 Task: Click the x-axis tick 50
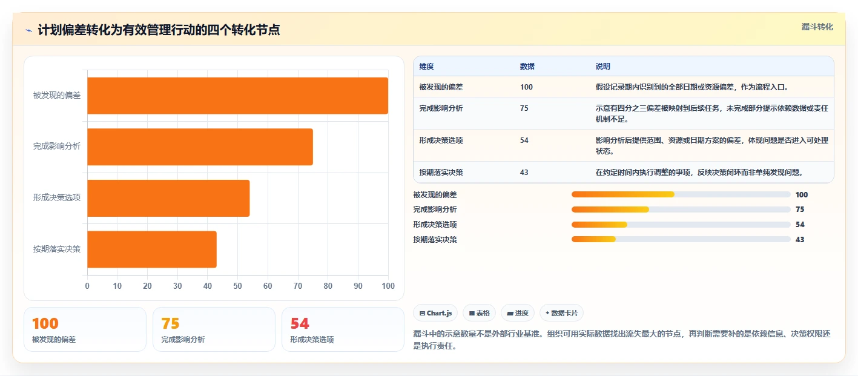coord(237,286)
